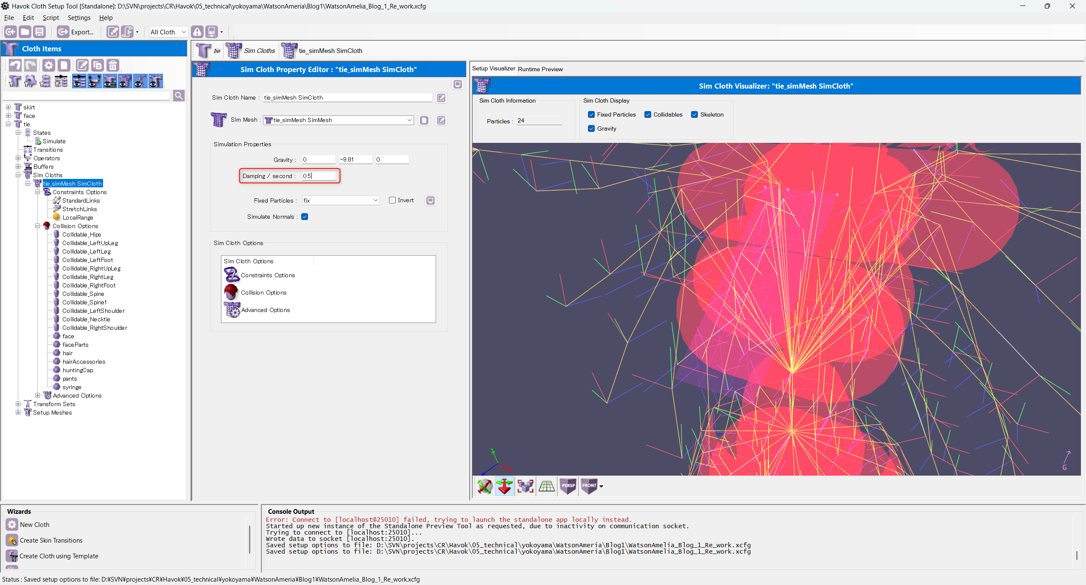Toggle sim cloth meshes eye visibility icon
Viewport: 1086px width, 585px height.
pos(125,81)
